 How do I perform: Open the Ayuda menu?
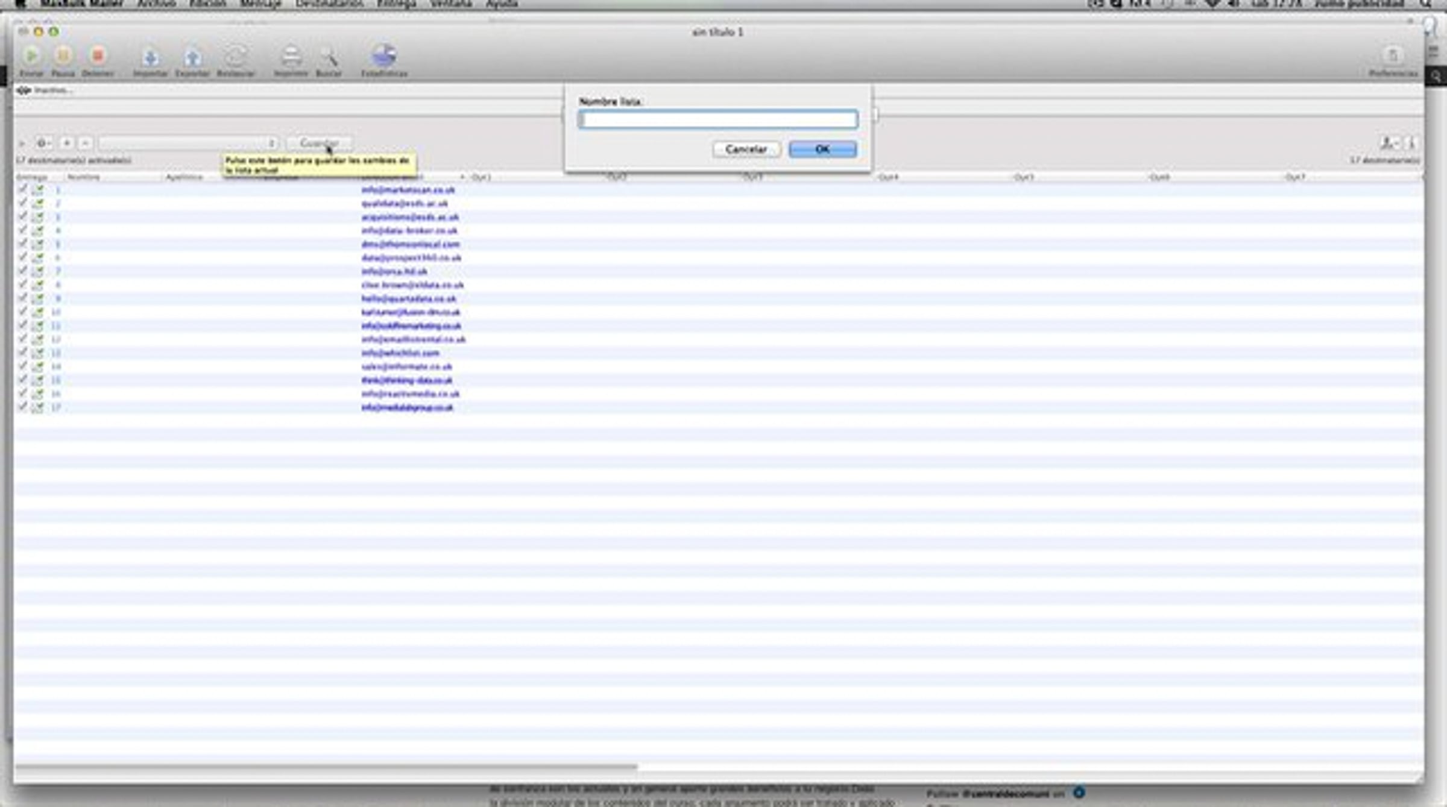502,4
